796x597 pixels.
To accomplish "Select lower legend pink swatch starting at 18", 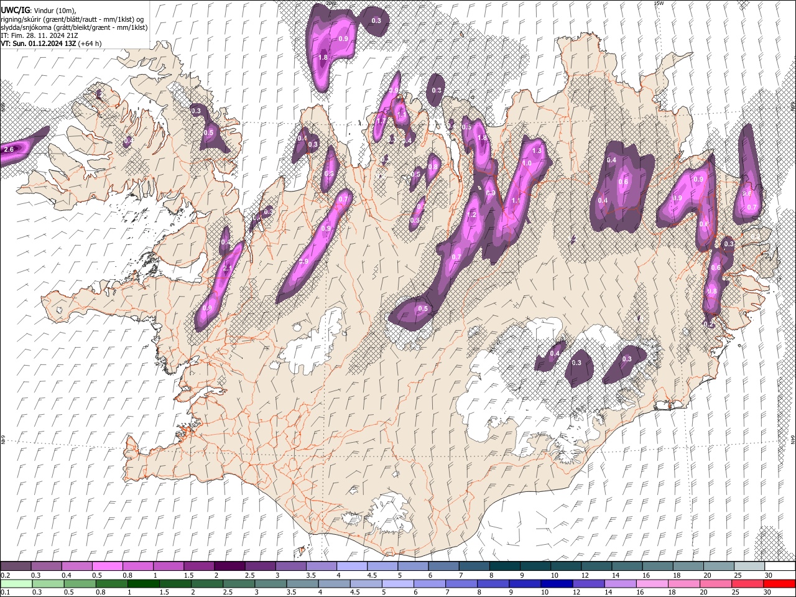I will coord(683,584).
